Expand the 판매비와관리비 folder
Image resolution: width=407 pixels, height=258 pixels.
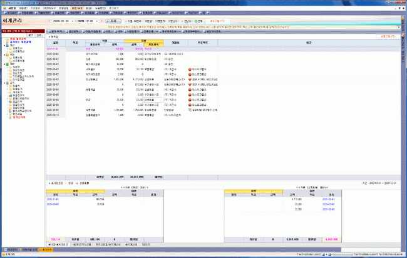point(8,98)
